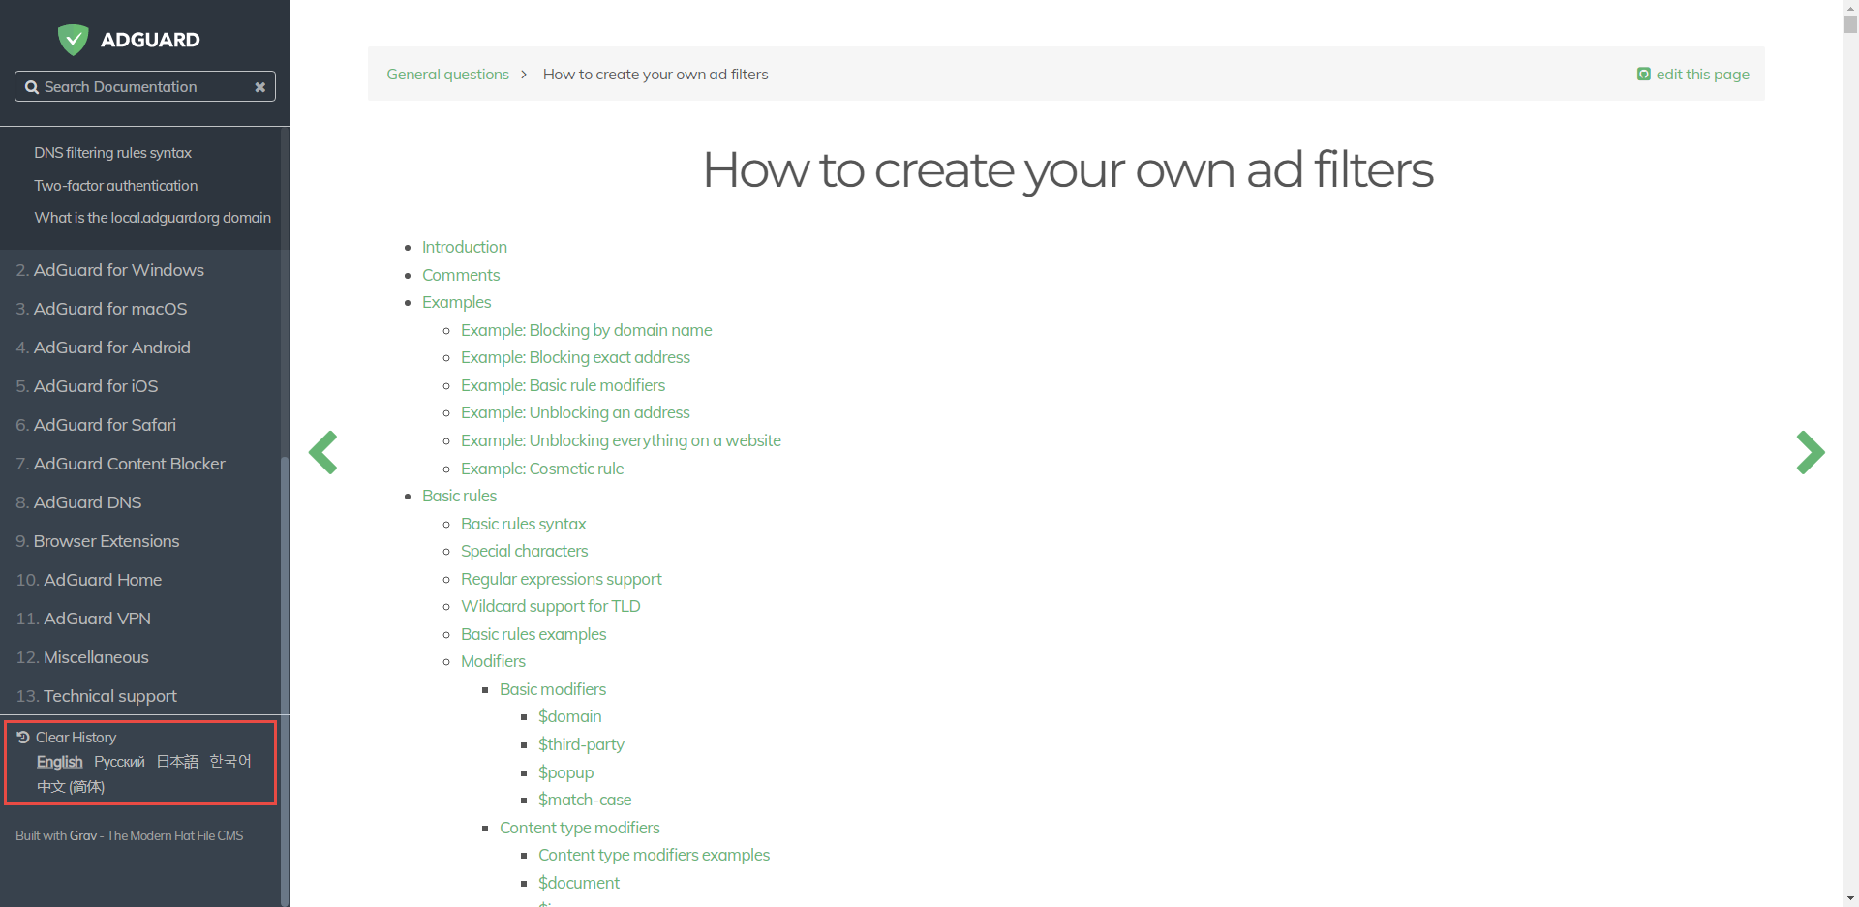Go to previous page with left arrow

pyautogui.click(x=323, y=452)
